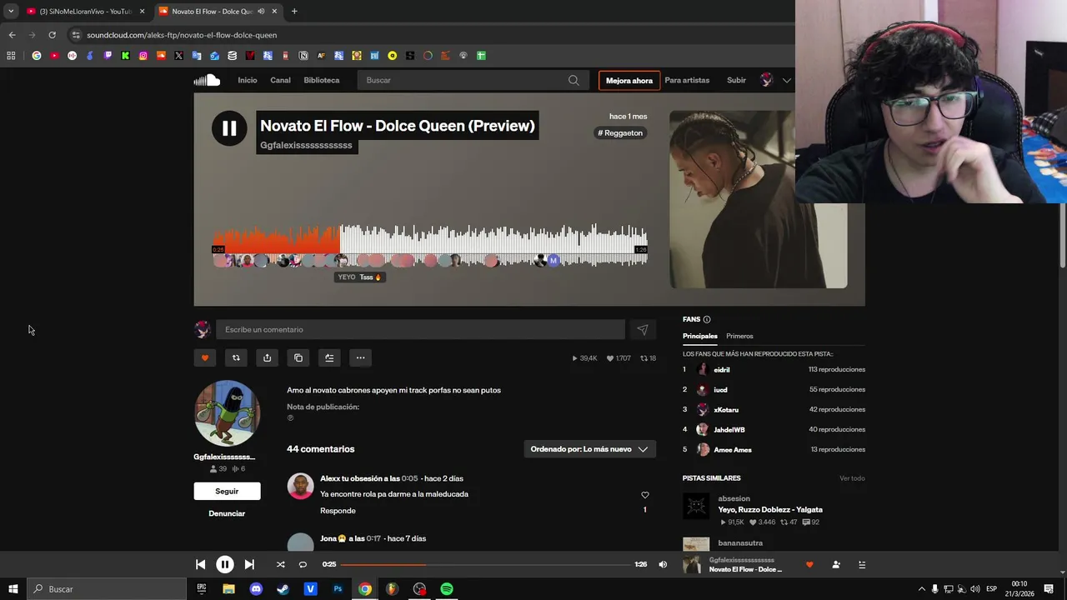This screenshot has height=600, width=1067.
Task: Toggle repeat in the bottom player bar
Action: 303,564
